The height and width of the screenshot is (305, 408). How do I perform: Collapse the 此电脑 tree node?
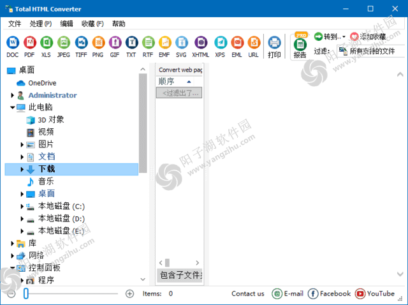coord(12,107)
